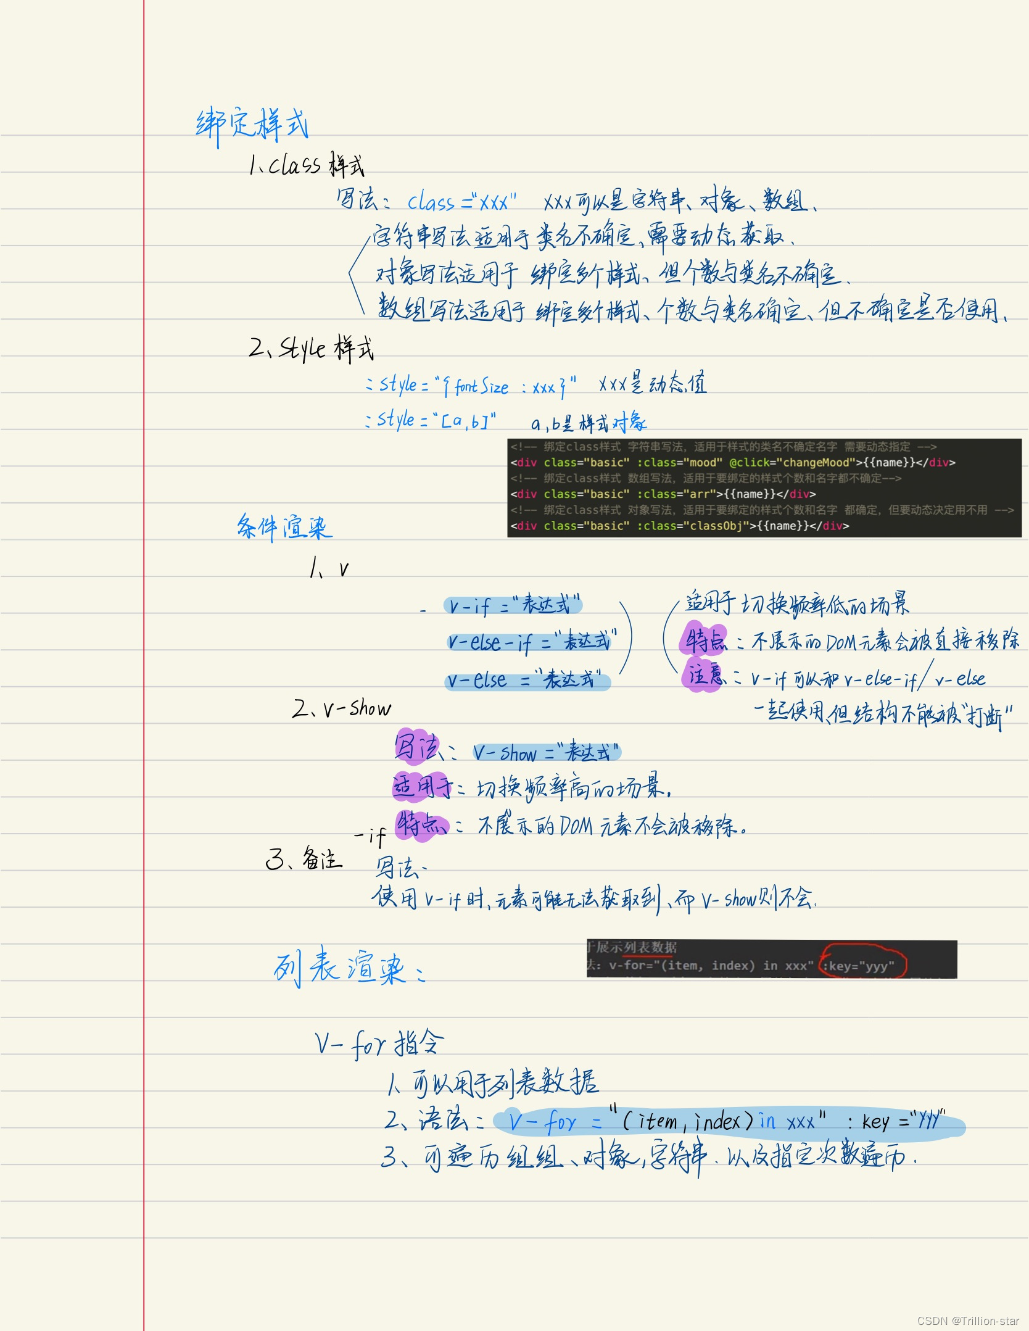Viewport: 1029px width, 1331px height.
Task: Click handwritten ": key="yyy""
Action: coord(897,1121)
